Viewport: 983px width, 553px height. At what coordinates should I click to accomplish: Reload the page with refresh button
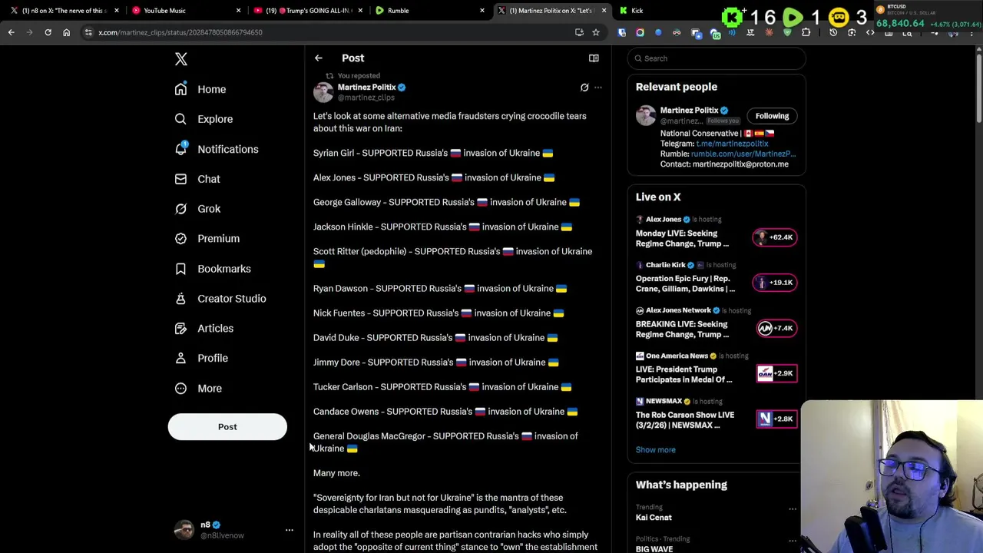[x=48, y=32]
